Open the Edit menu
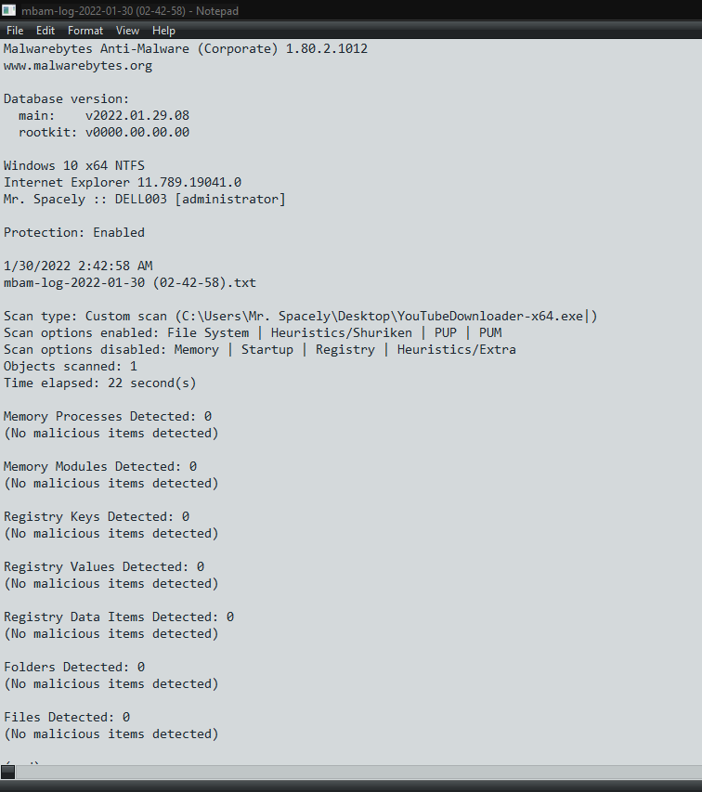This screenshot has height=792, width=702. (45, 31)
